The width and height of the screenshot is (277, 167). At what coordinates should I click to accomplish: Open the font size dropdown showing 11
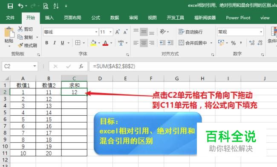click(110, 32)
